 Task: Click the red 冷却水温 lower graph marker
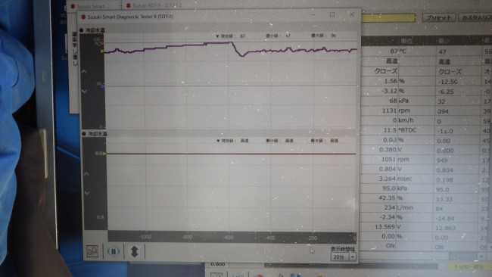[84, 134]
